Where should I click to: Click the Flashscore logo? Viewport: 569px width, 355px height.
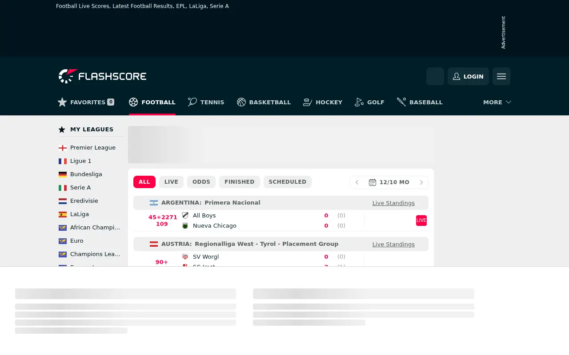click(102, 76)
